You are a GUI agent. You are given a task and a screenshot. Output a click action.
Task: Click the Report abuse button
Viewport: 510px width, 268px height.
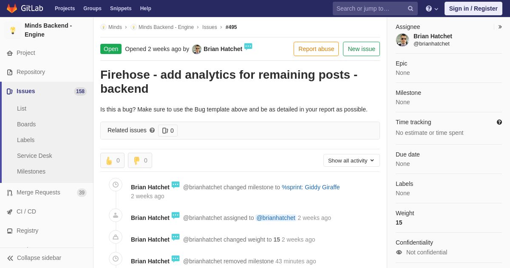point(316,49)
